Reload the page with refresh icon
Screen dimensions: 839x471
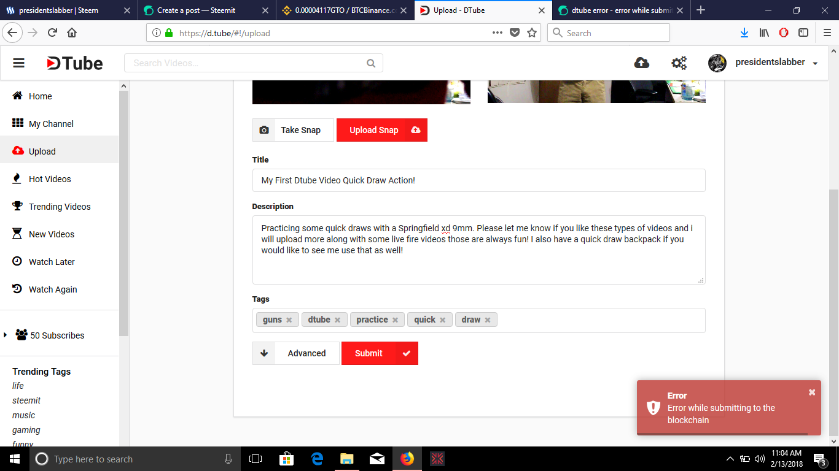[52, 33]
